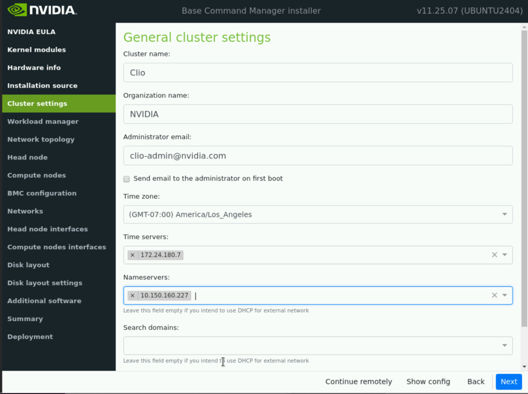Open the Head node interfaces step

tap(59, 229)
